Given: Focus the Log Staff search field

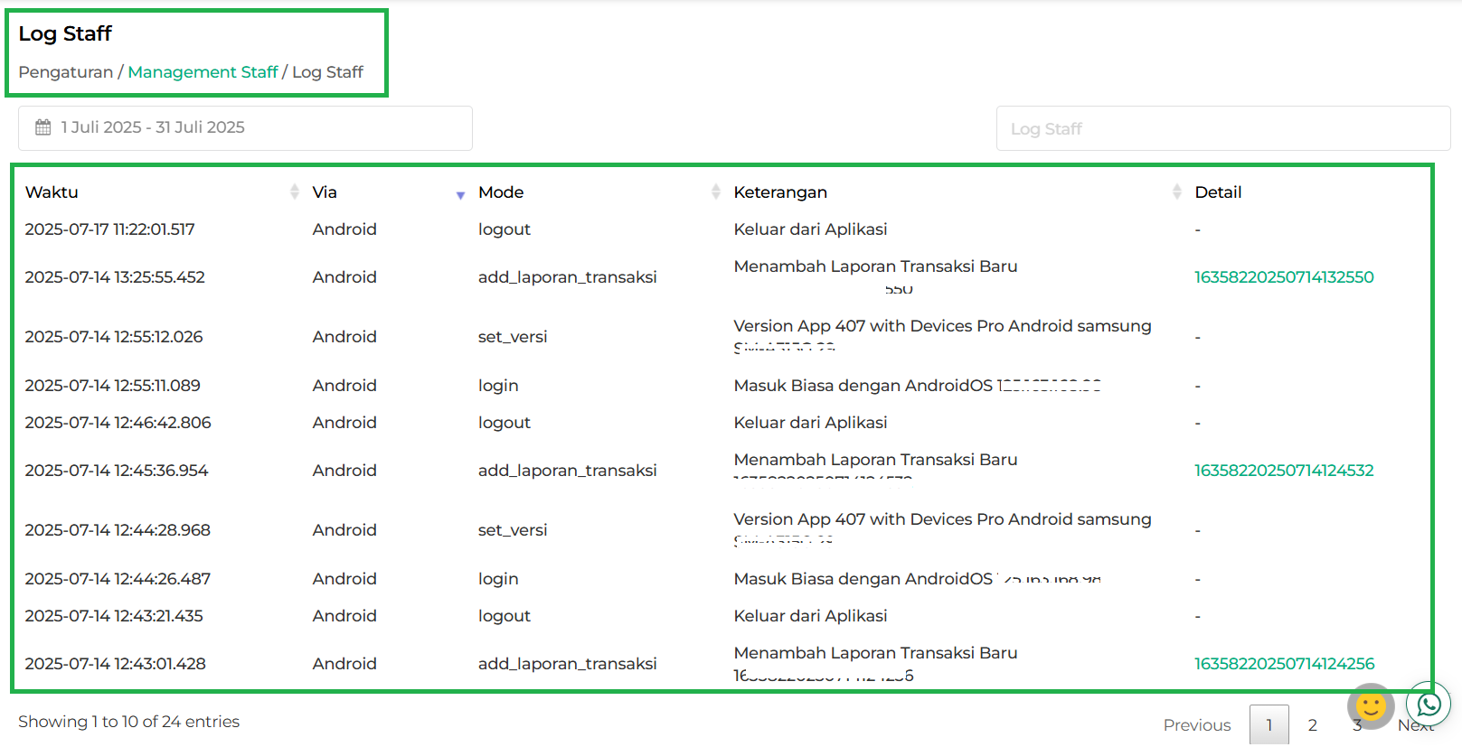Looking at the screenshot, I should point(1223,128).
